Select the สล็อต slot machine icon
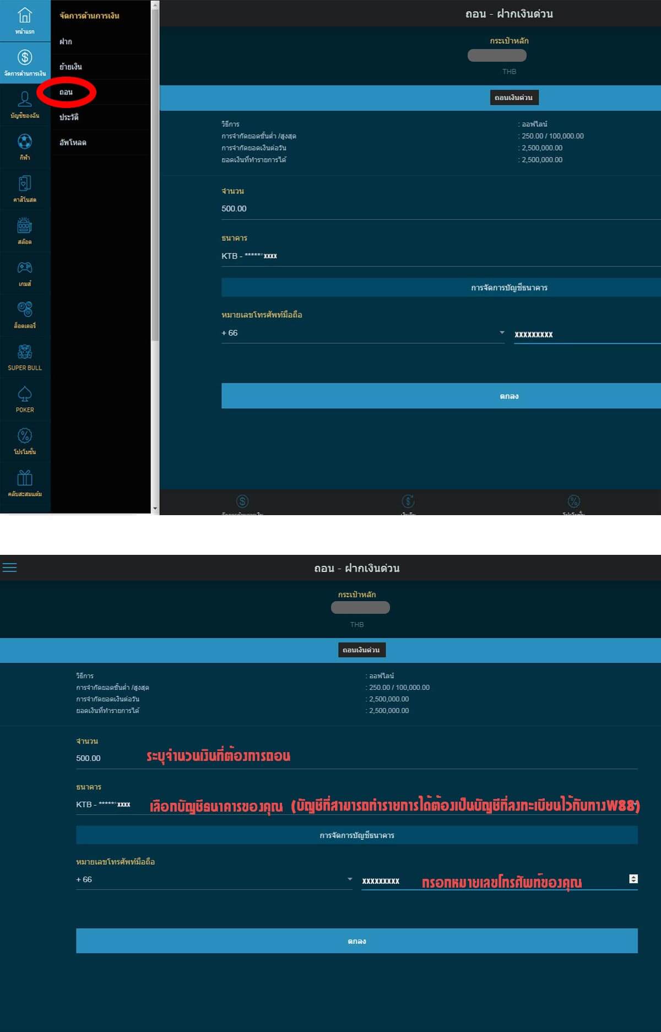This screenshot has width=661, height=1032. (25, 225)
